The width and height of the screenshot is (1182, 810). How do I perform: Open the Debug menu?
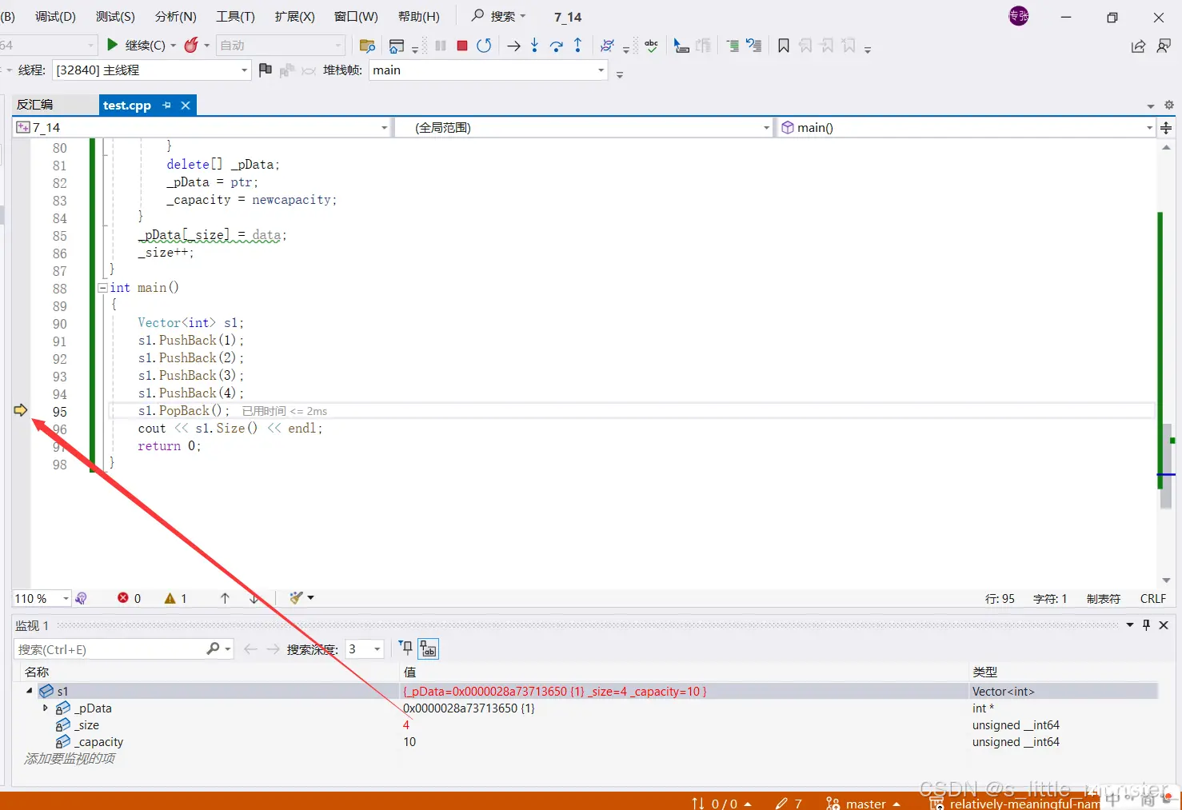click(x=55, y=17)
